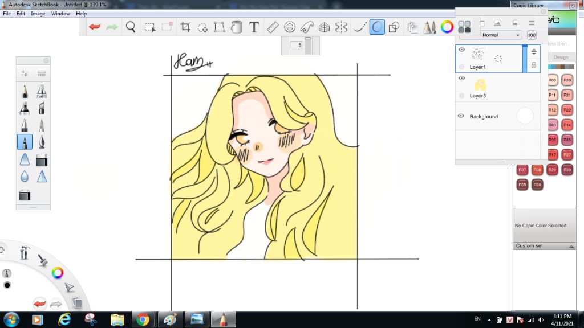
Task: Pick the R20 Copic color swatch
Action: click(x=567, y=80)
